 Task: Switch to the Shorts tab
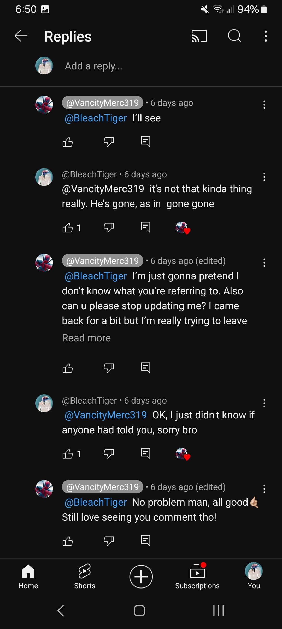pos(85,576)
